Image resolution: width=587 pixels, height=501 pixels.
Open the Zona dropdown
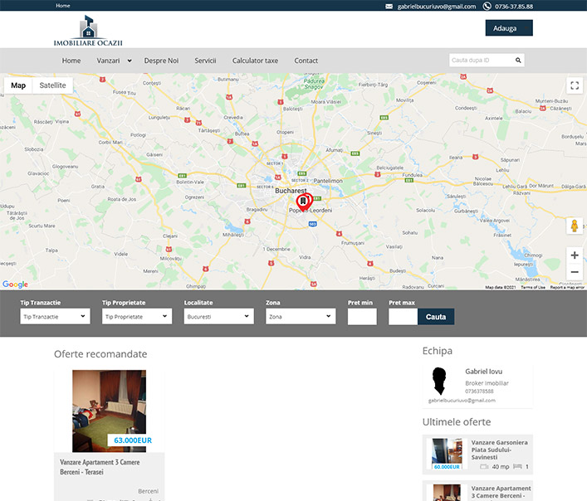[x=301, y=316]
